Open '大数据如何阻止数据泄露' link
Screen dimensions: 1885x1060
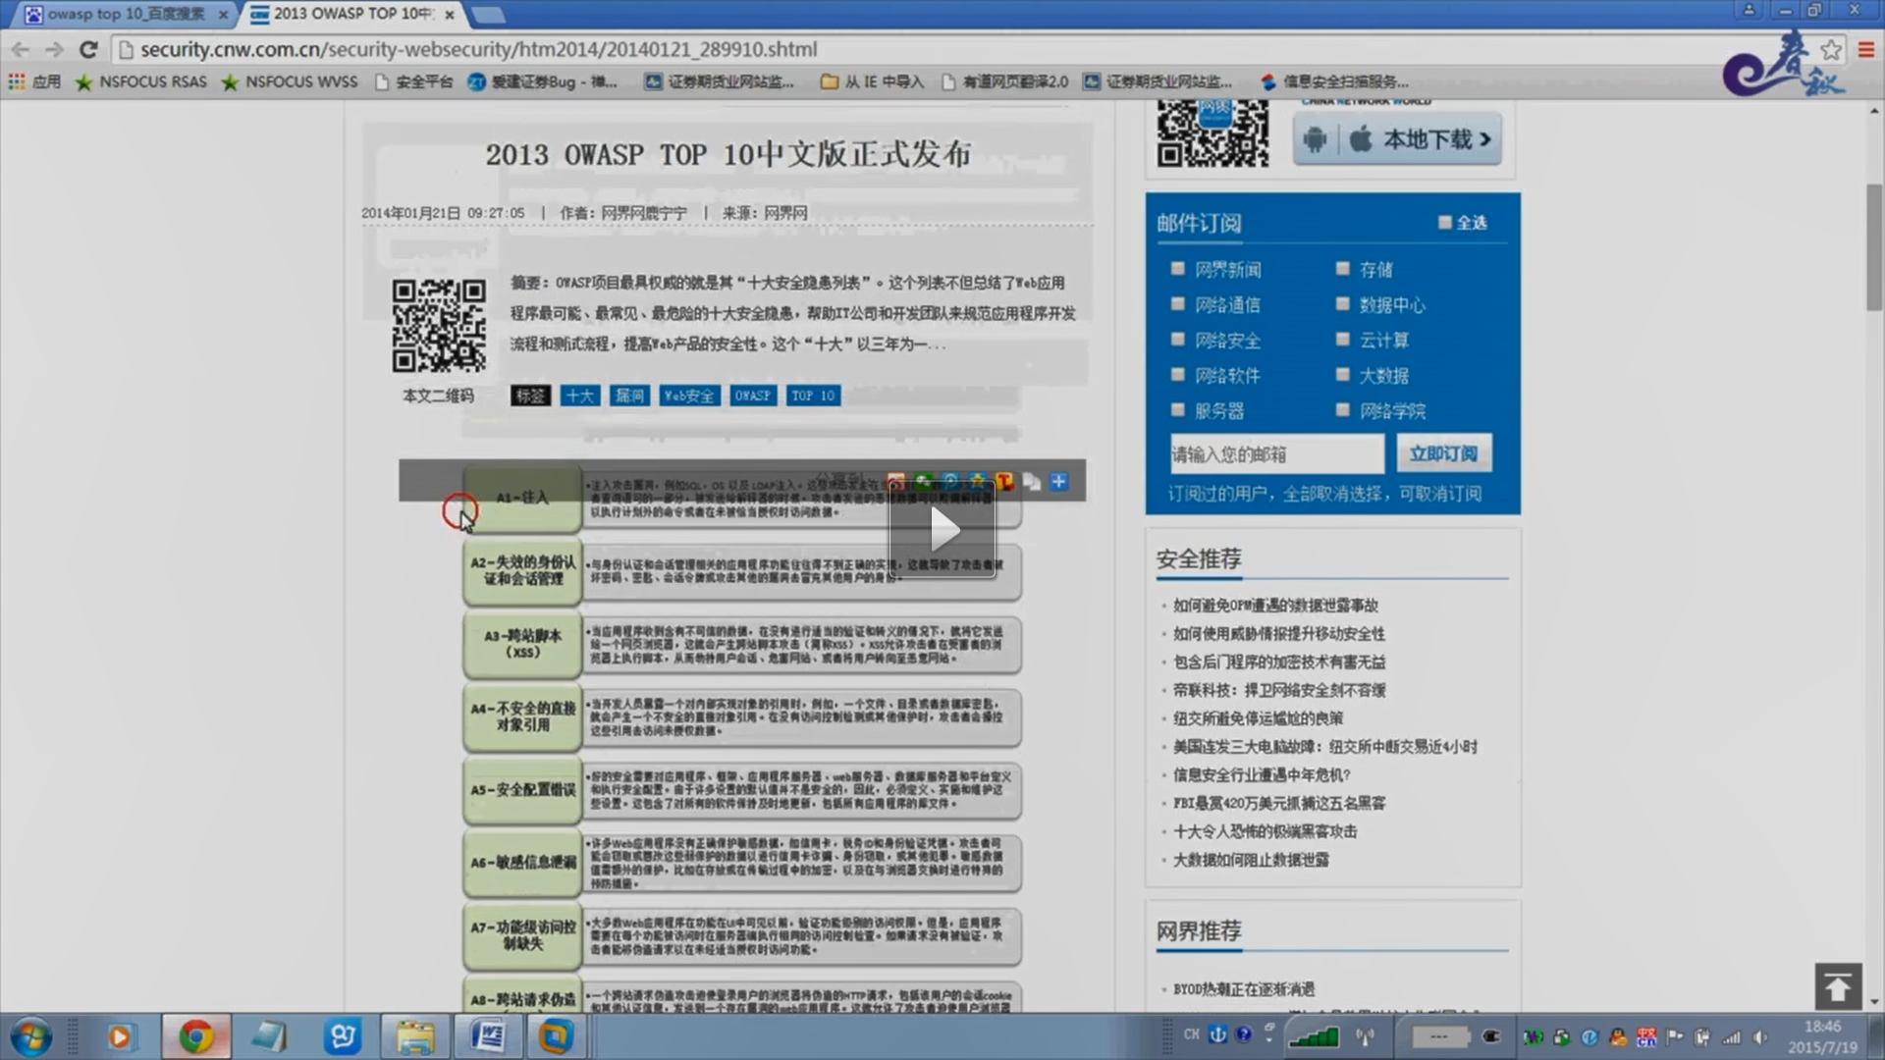pos(1251,860)
